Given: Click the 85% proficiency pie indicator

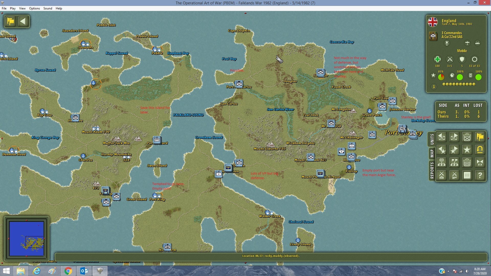Looking at the screenshot, I should [441, 77].
